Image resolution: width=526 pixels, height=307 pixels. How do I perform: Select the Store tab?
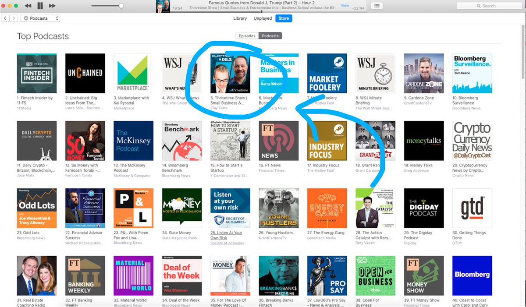[x=284, y=18]
